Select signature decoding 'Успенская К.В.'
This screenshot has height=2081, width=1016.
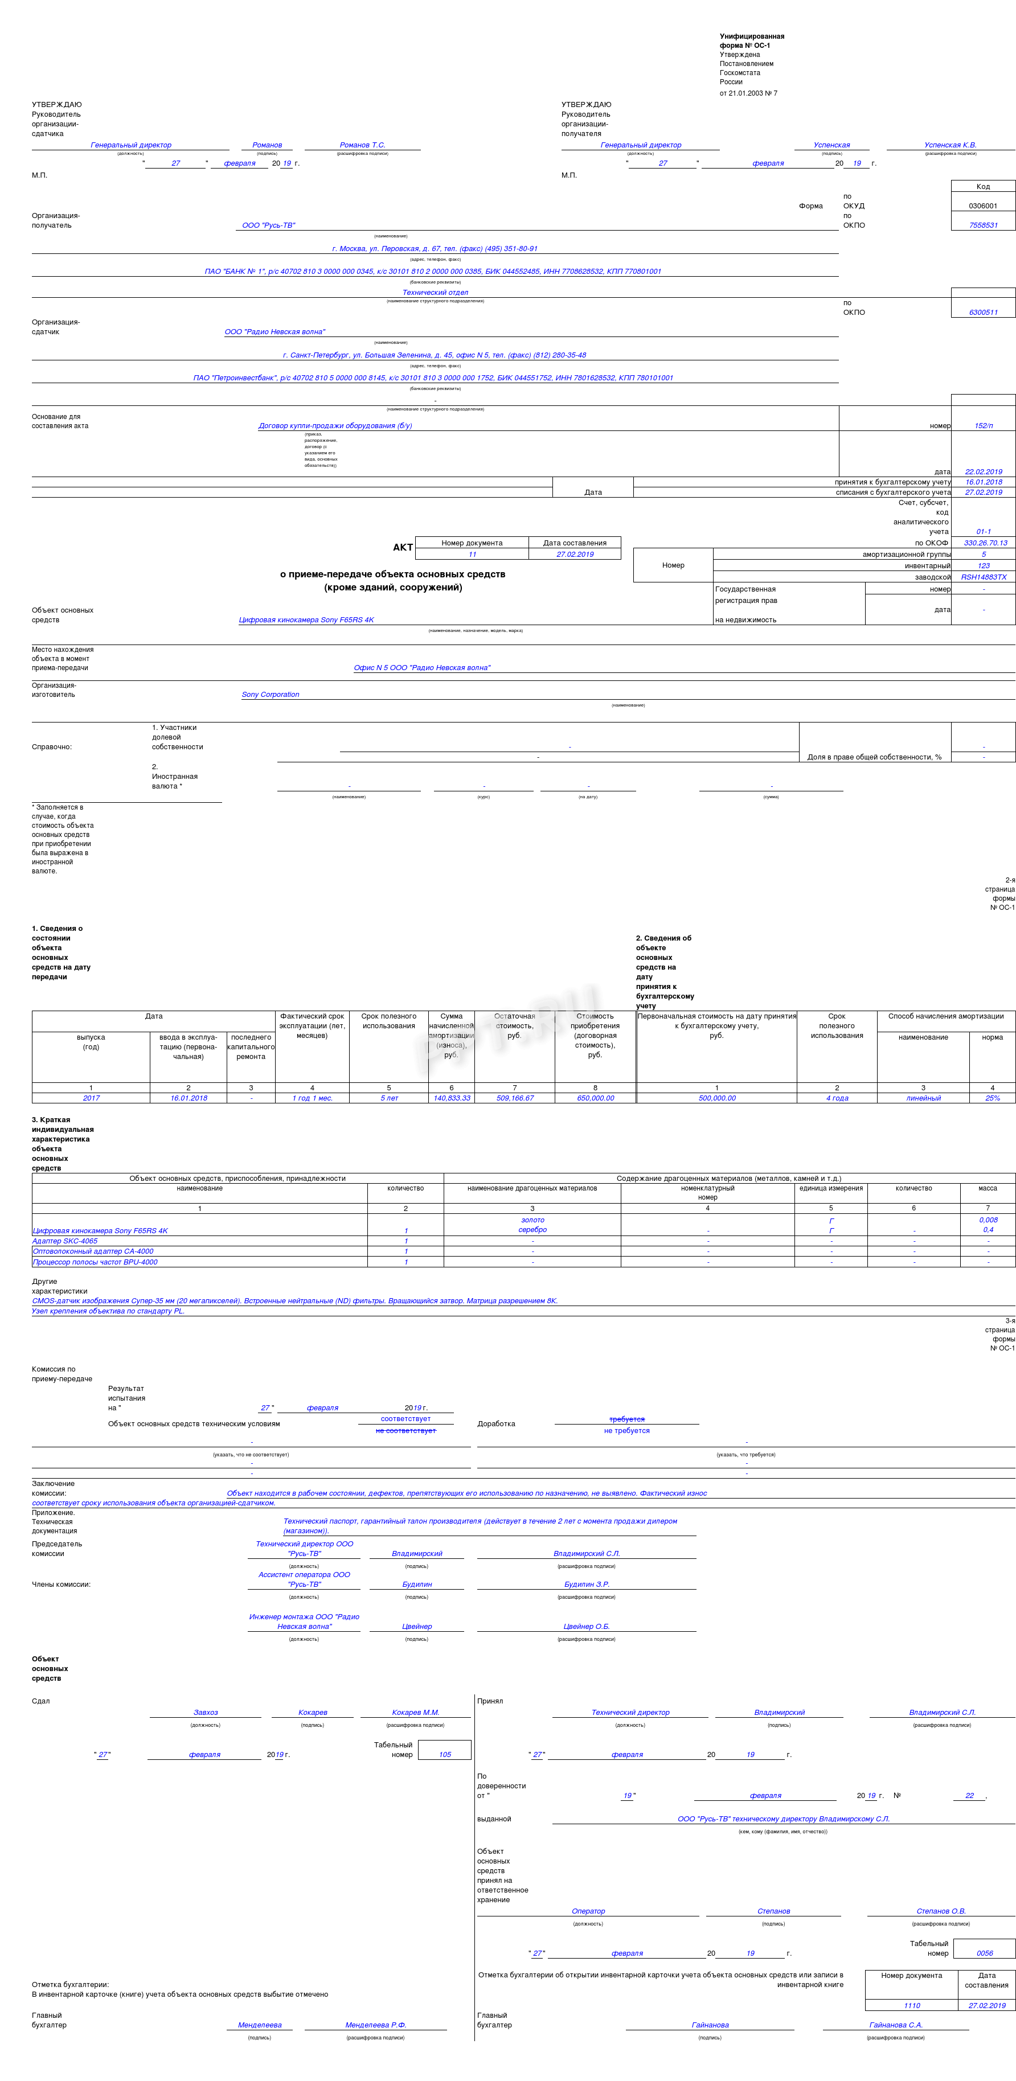[x=950, y=145]
